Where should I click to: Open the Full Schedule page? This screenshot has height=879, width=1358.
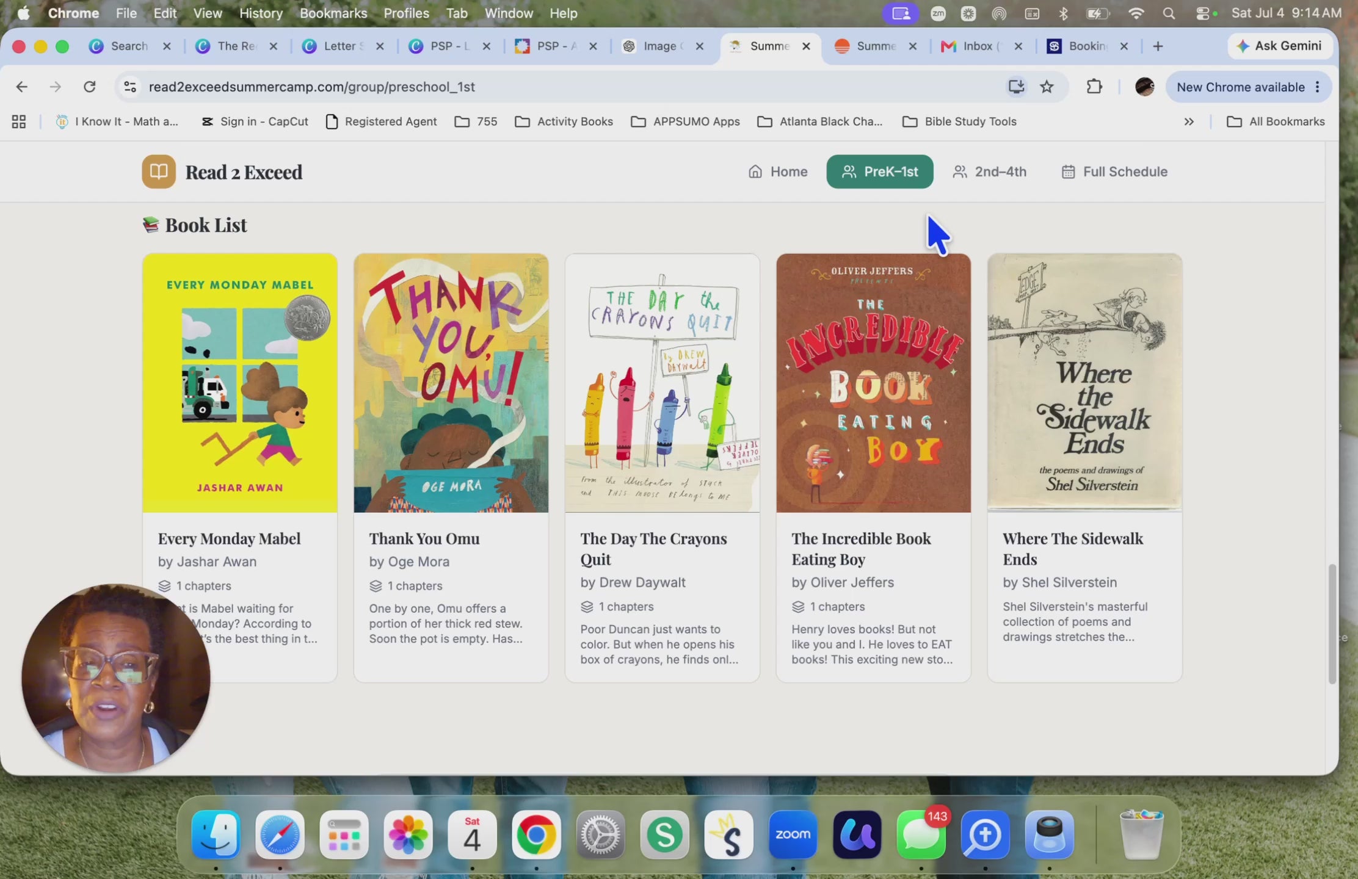coord(1114,172)
